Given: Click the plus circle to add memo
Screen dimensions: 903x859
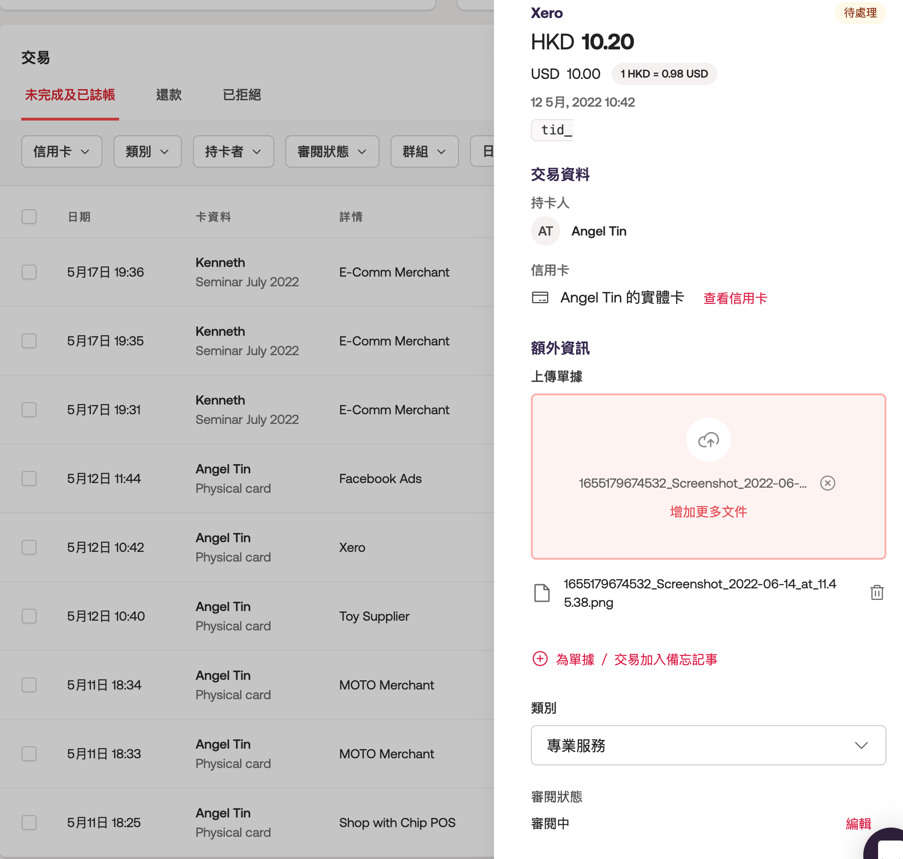Looking at the screenshot, I should [x=540, y=659].
